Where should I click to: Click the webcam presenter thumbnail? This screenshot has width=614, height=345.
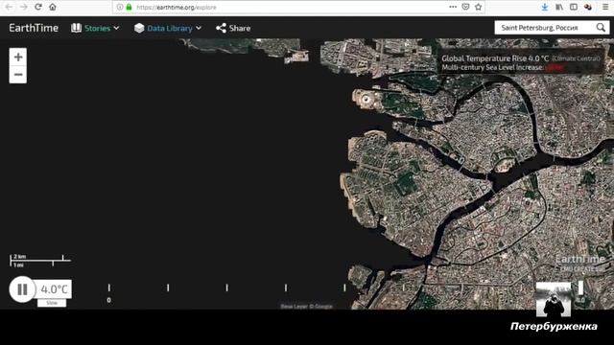pos(554,299)
